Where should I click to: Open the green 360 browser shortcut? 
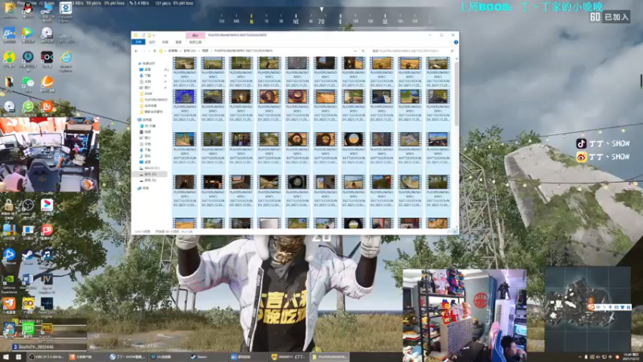(27, 107)
